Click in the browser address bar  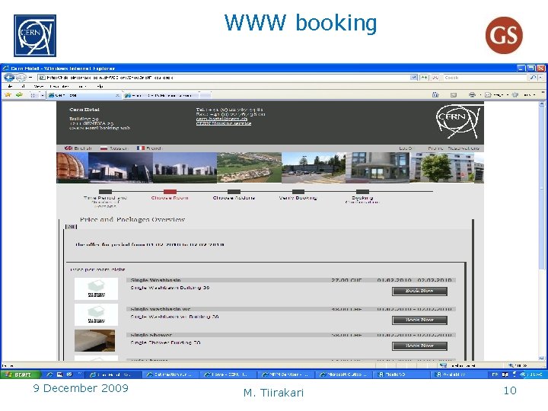click(224, 78)
